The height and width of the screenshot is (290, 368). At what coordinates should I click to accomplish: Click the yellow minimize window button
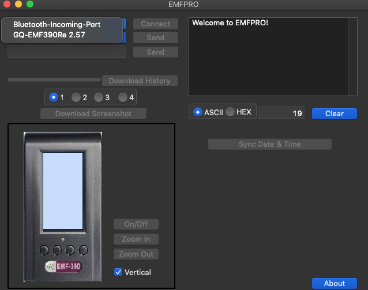18,4
